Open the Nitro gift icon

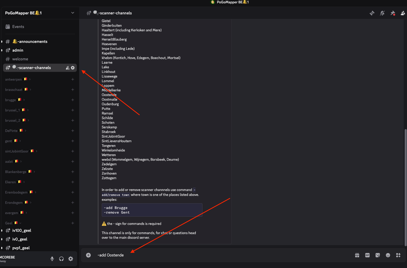[x=357, y=255]
